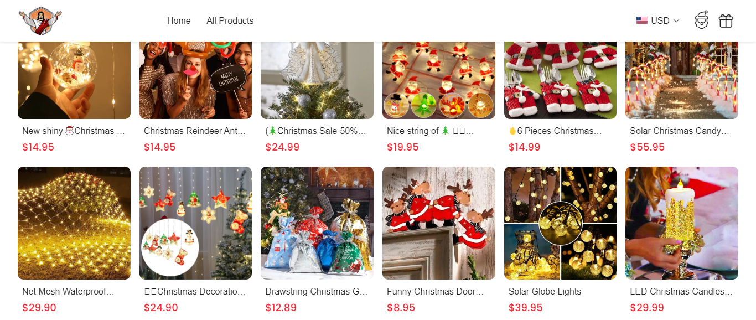Click the US flag currency icon

(641, 20)
